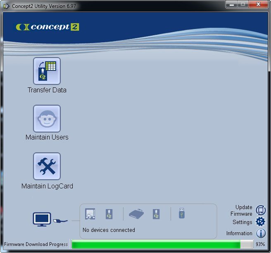Image resolution: width=271 pixels, height=253 pixels.
Task: Click the Maintain LogCard label
Action: [x=47, y=186]
